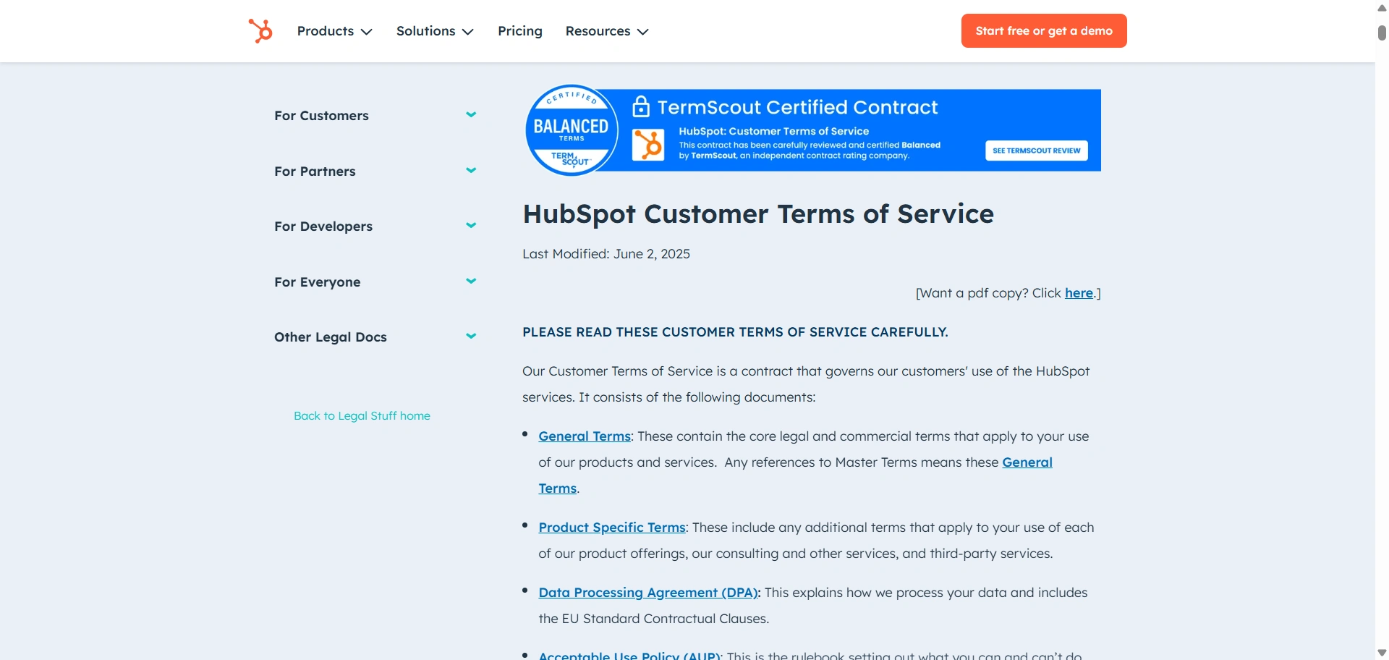The height and width of the screenshot is (660, 1389).
Task: Click the orange HubSpot icon in banner
Action: point(647,145)
